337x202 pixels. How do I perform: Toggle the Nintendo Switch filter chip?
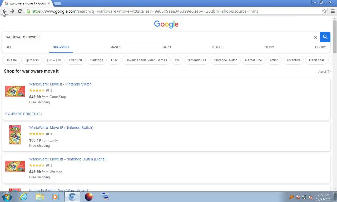coord(225,60)
